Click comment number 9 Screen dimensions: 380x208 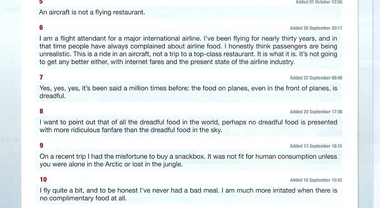41,146
